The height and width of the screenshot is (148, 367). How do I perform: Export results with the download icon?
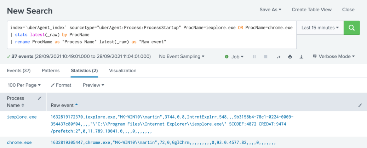click(x=302, y=57)
